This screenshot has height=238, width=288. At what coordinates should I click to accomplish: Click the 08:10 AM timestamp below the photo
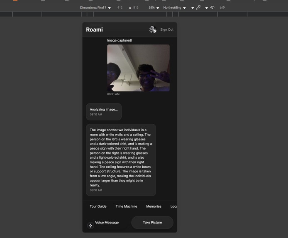(113, 94)
